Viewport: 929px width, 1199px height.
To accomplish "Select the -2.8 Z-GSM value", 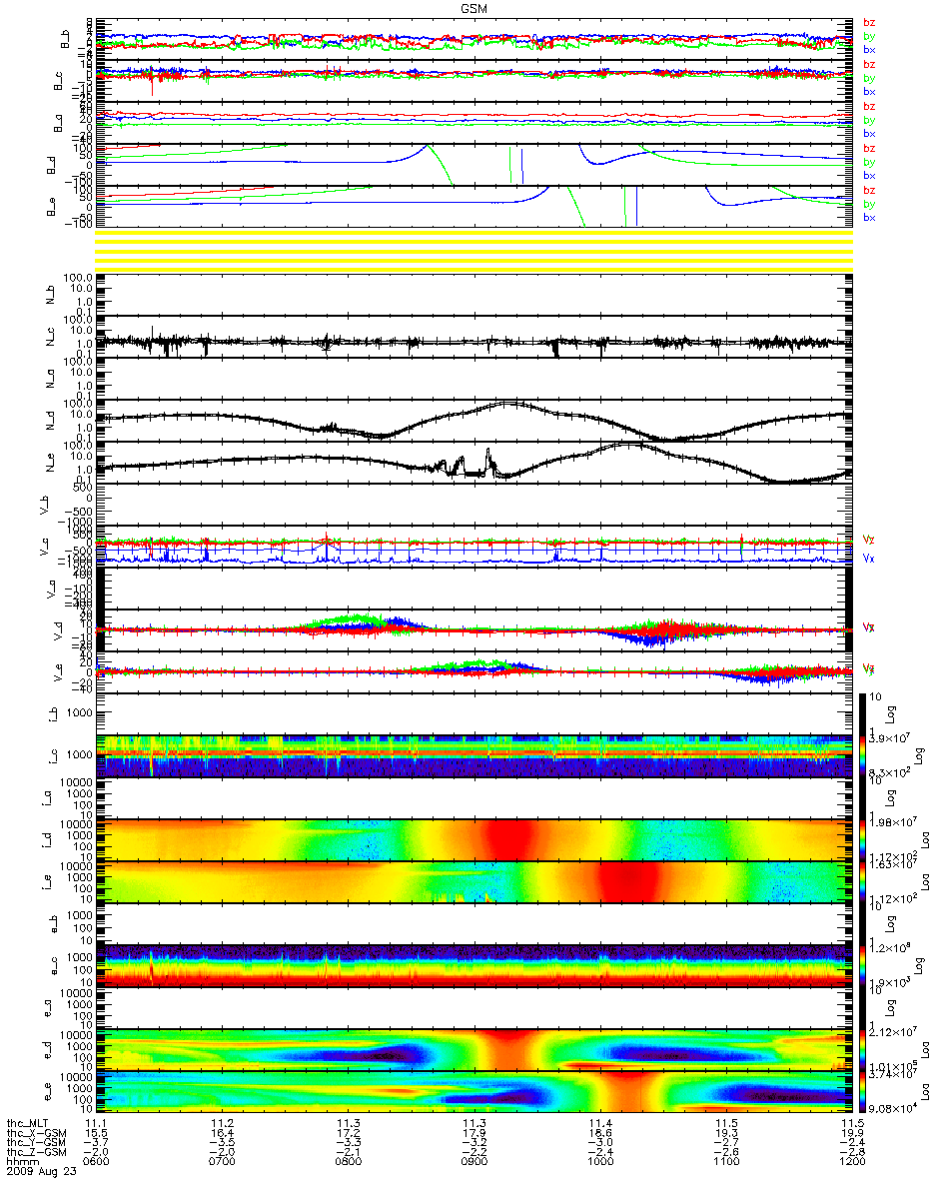I will point(852,1150).
